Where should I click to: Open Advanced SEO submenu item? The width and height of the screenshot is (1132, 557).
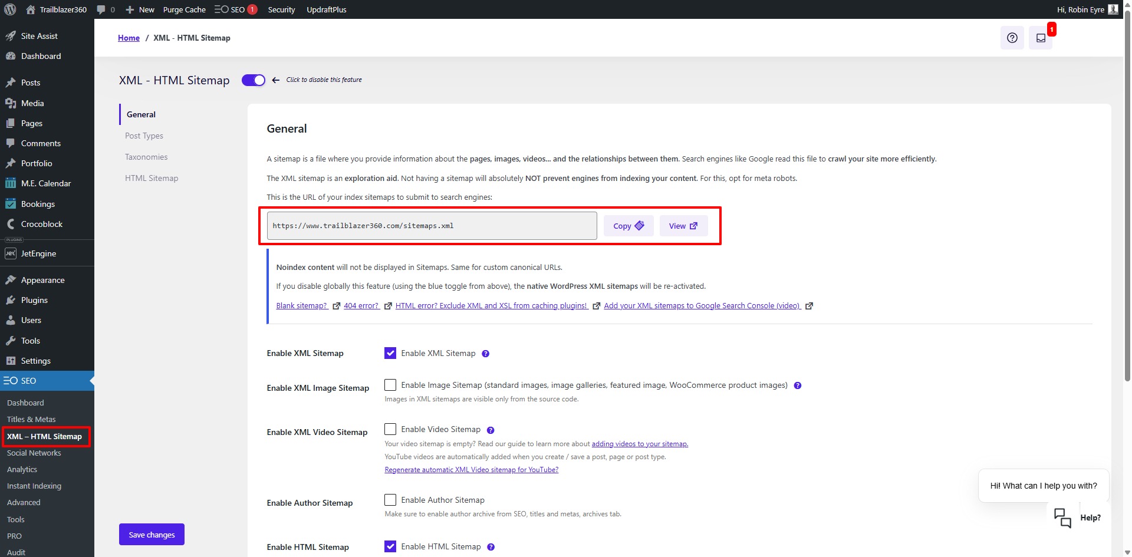24,502
